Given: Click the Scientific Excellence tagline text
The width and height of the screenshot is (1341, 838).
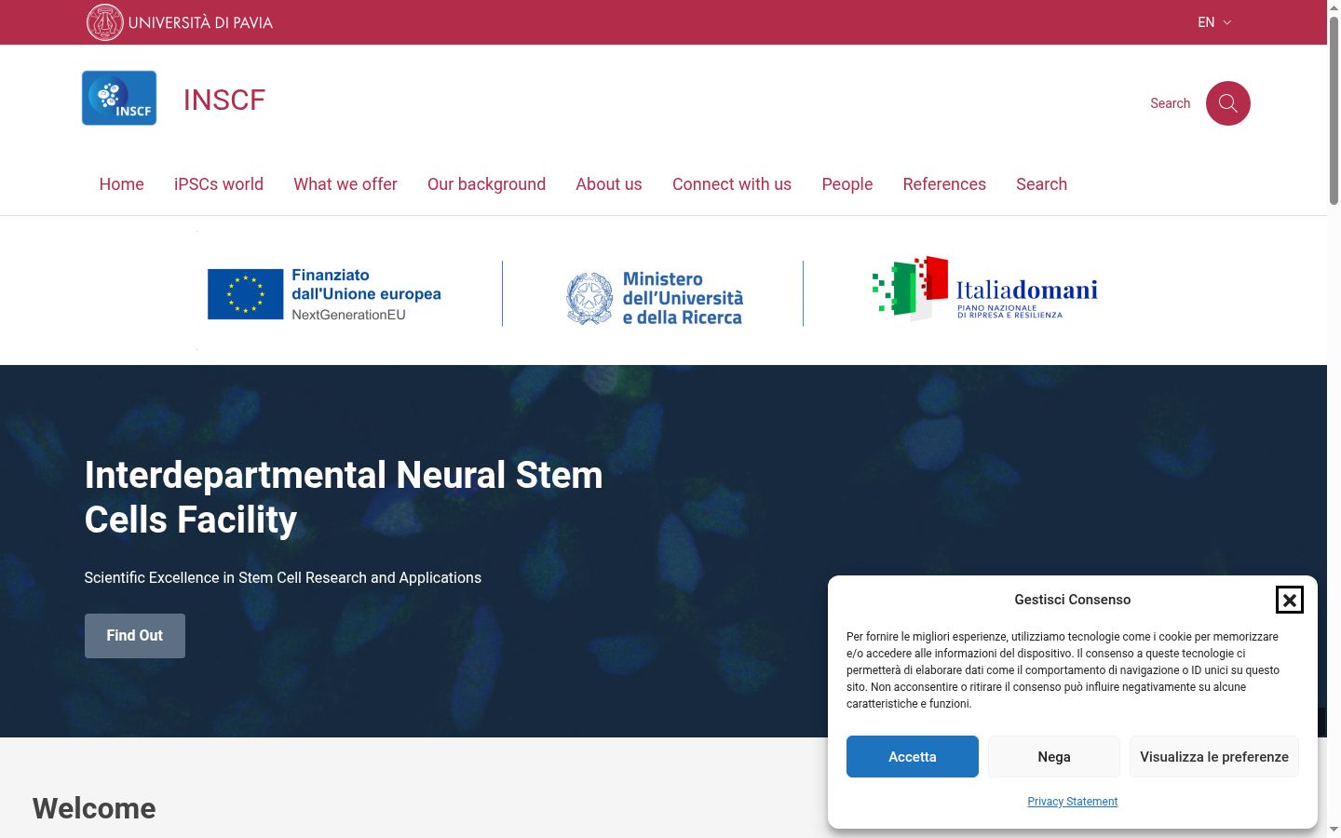Looking at the screenshot, I should (x=283, y=577).
